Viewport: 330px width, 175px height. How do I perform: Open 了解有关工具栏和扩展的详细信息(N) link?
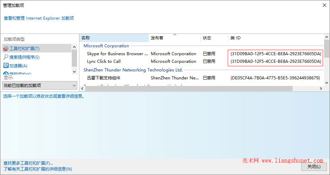pyautogui.click(x=38, y=169)
